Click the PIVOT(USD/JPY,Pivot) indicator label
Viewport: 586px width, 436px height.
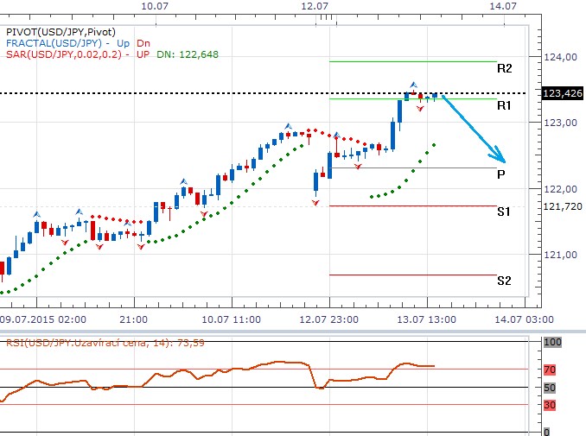[x=58, y=30]
